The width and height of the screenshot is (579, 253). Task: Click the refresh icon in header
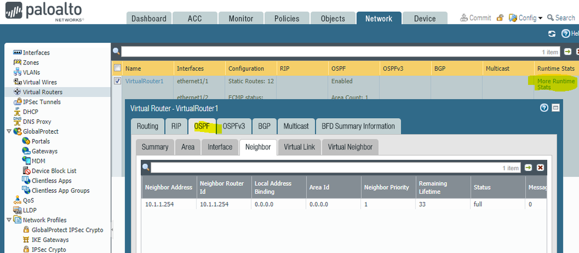[552, 34]
